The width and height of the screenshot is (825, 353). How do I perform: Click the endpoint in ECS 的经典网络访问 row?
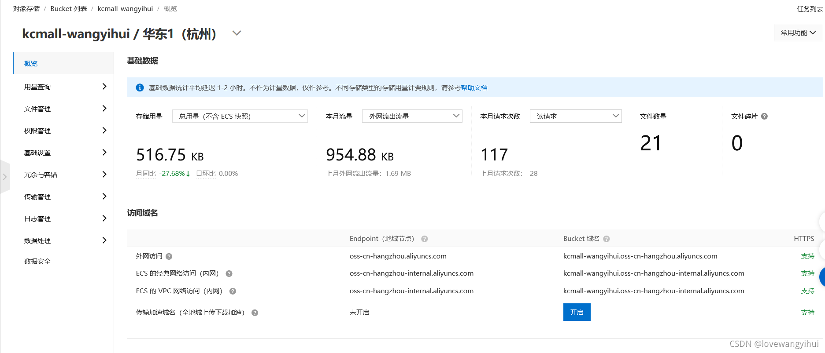tap(411, 273)
